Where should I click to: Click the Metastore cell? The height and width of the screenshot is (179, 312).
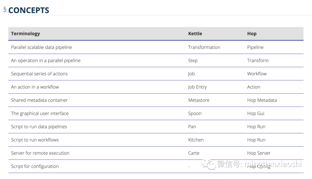198,100
